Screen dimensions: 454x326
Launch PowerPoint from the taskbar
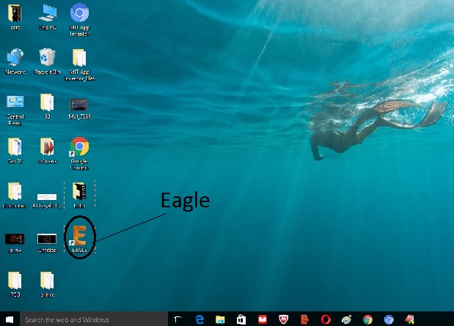304,319
